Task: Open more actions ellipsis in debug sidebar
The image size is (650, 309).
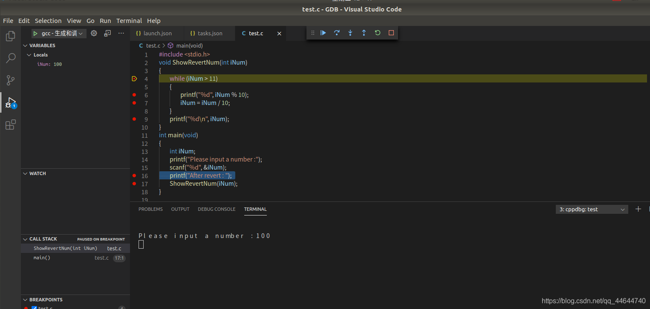Action: (121, 33)
